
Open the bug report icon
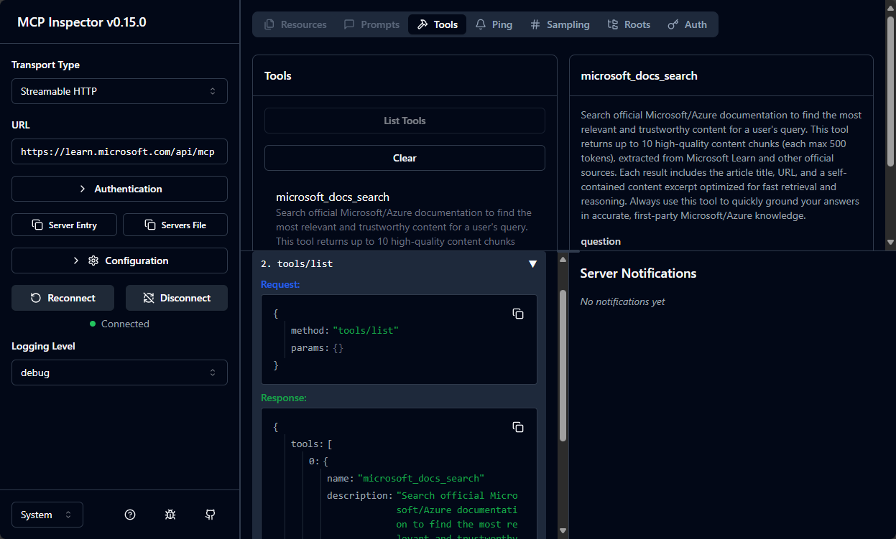[170, 515]
